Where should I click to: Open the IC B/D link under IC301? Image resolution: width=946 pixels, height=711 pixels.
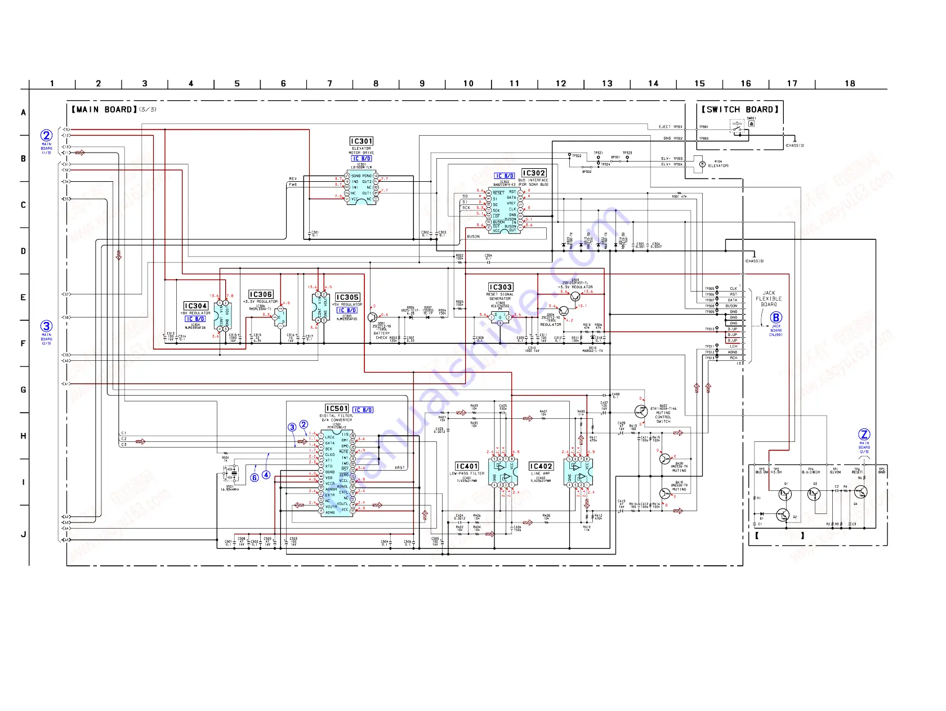(x=362, y=159)
